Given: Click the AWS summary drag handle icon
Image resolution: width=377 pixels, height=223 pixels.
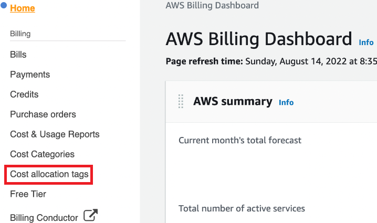Looking at the screenshot, I should point(181,101).
